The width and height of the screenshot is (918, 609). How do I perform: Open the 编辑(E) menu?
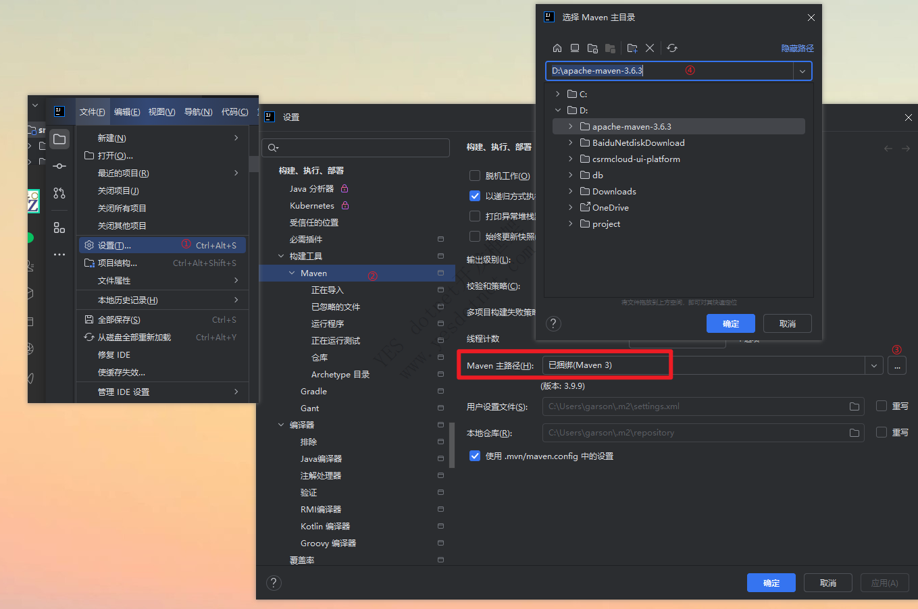coord(127,112)
